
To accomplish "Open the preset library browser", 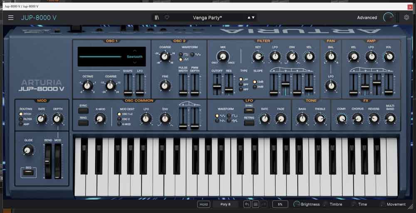I will (157, 17).
